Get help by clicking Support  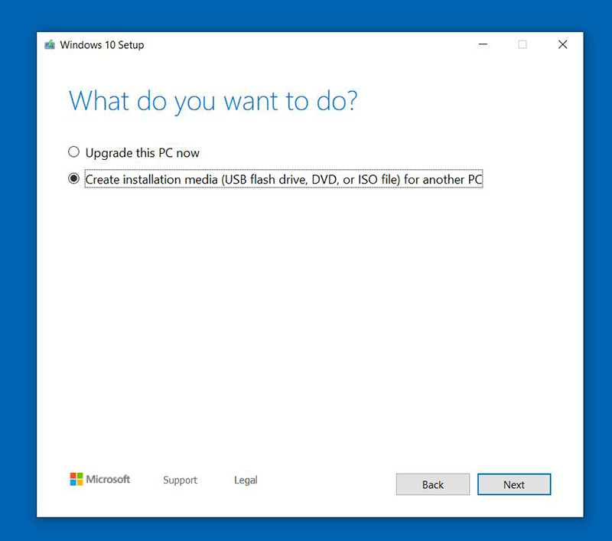(x=180, y=480)
